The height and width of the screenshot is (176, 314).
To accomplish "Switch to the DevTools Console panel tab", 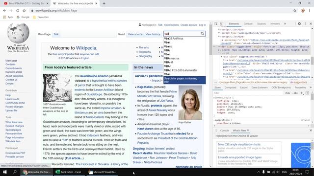I will point(248,24).
